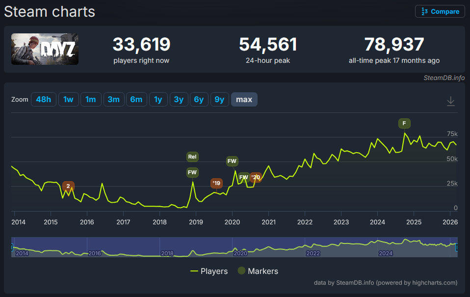Click the '19 orange marker

click(x=216, y=183)
